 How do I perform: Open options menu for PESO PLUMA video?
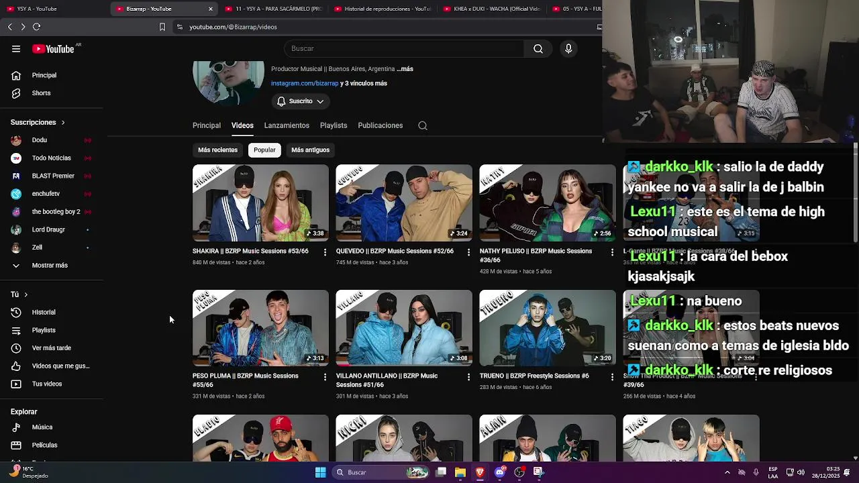tap(325, 377)
